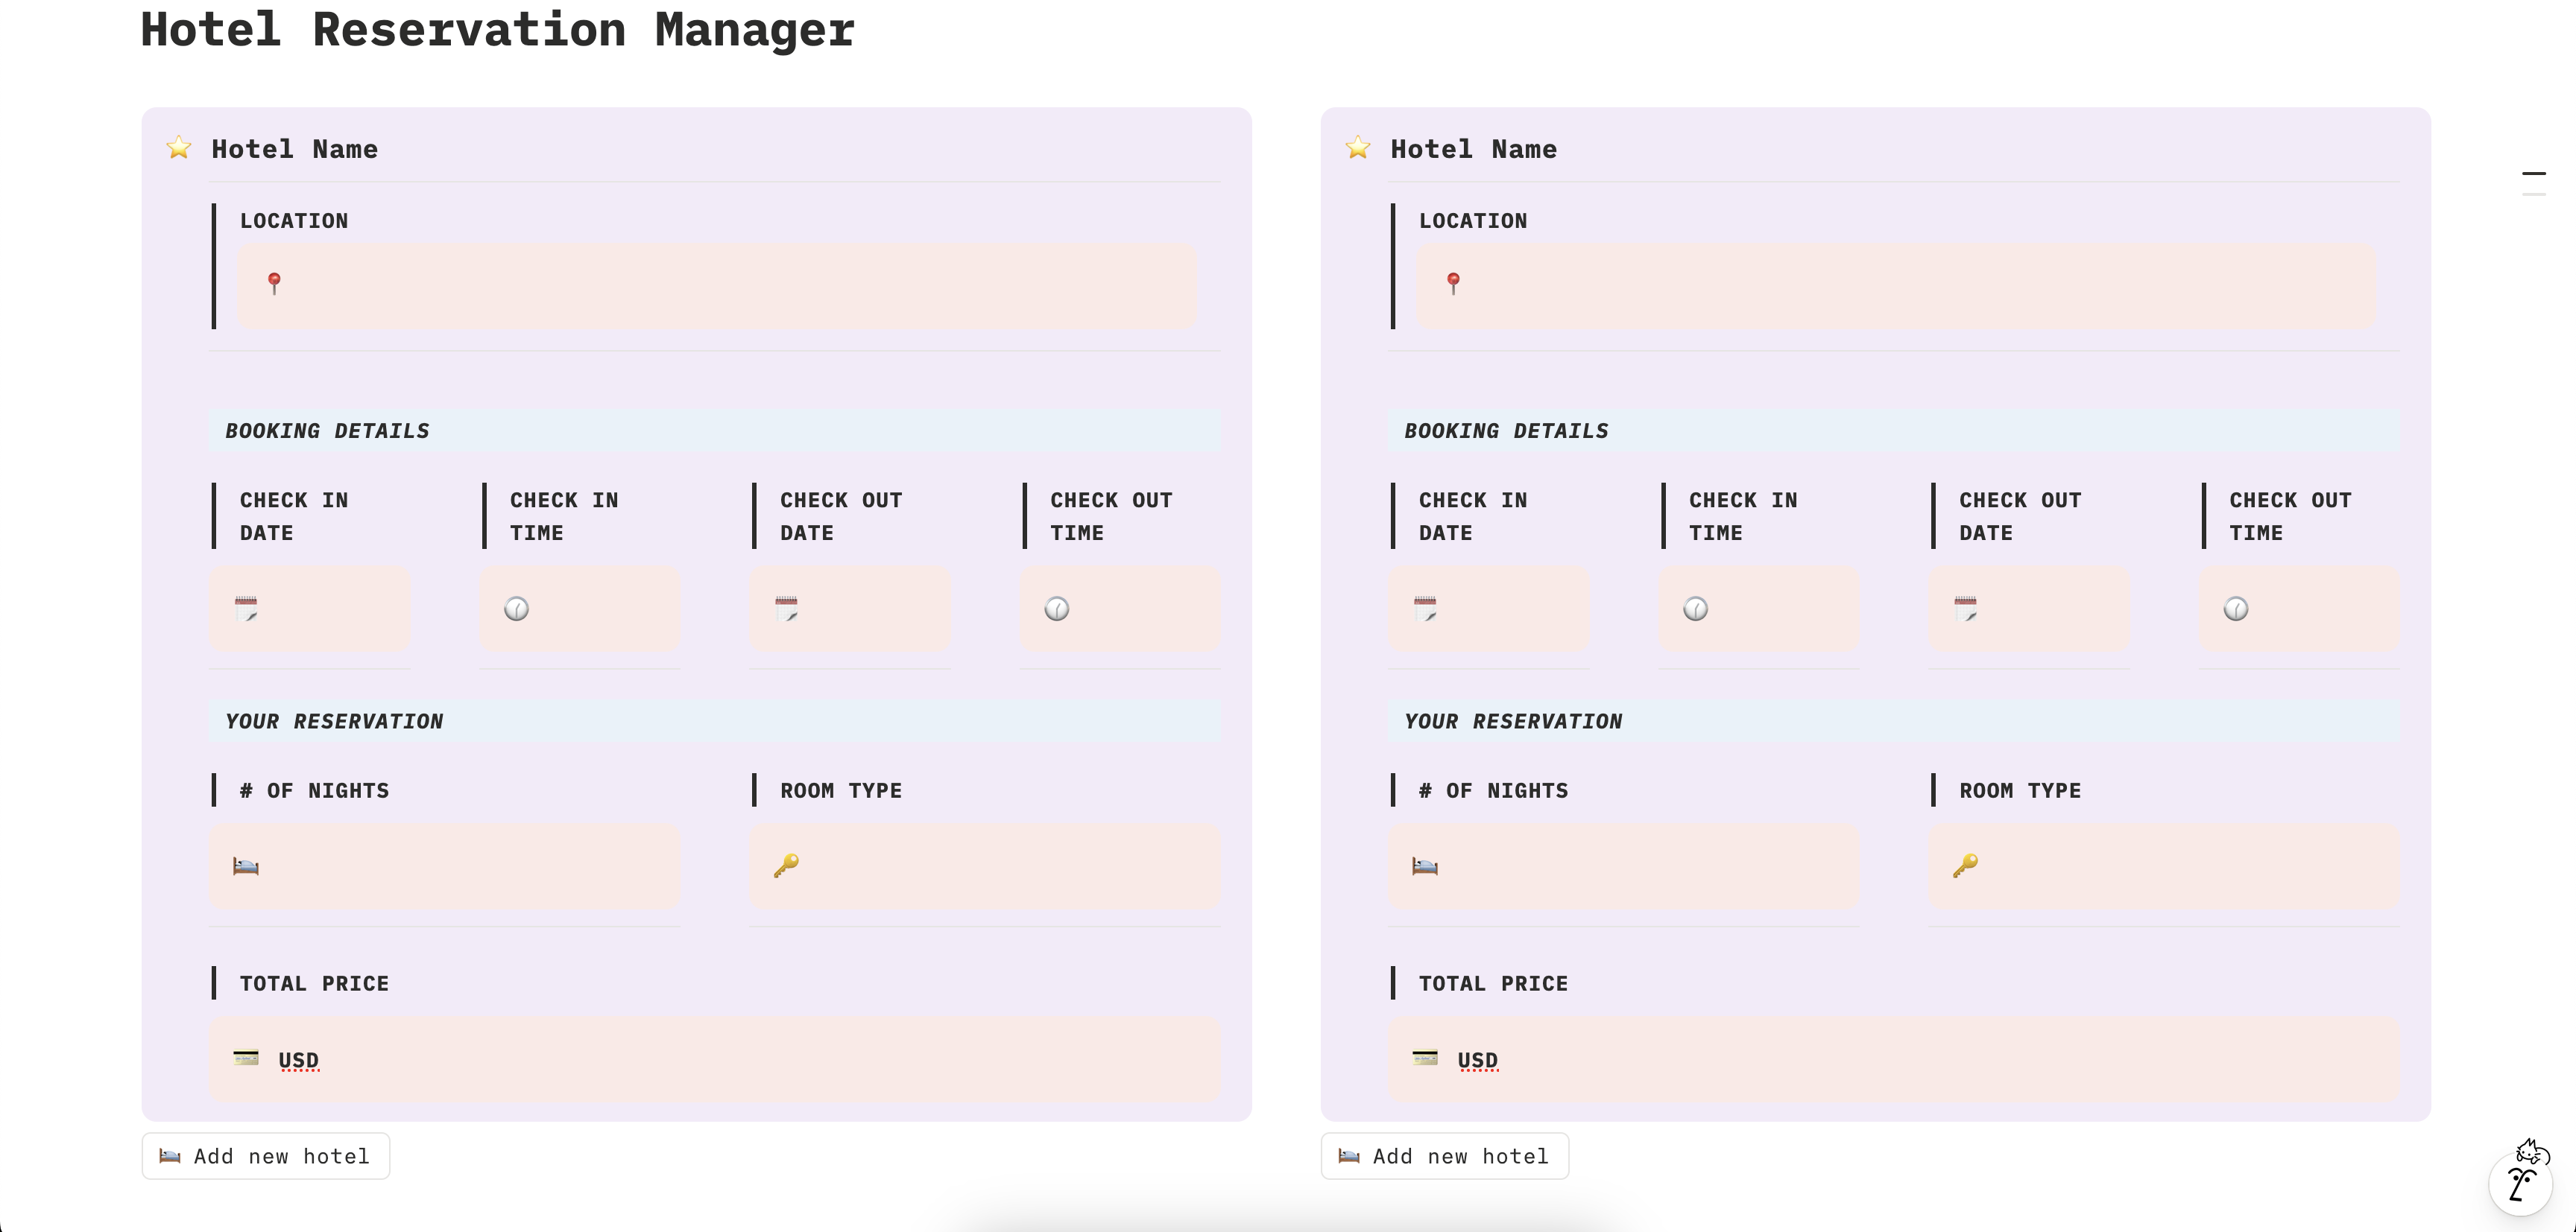Click the star icon beside right Hotel Name
2576x1232 pixels.
[1358, 148]
